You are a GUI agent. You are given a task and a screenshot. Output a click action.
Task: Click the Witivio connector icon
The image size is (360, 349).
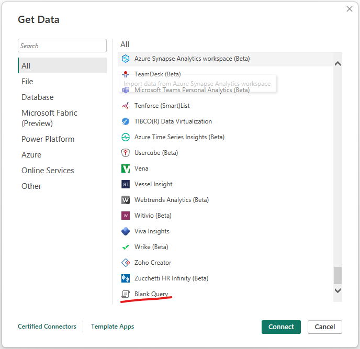[126, 216]
